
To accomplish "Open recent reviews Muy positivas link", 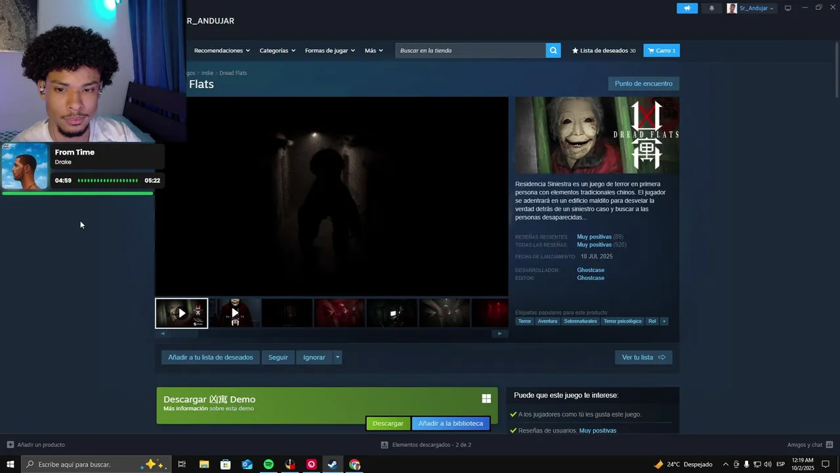I will 594,236.
